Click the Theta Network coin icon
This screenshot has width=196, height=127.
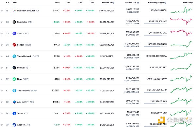[x=14, y=56]
